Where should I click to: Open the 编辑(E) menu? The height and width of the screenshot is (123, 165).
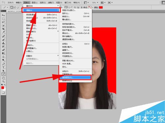(x=19, y=2)
